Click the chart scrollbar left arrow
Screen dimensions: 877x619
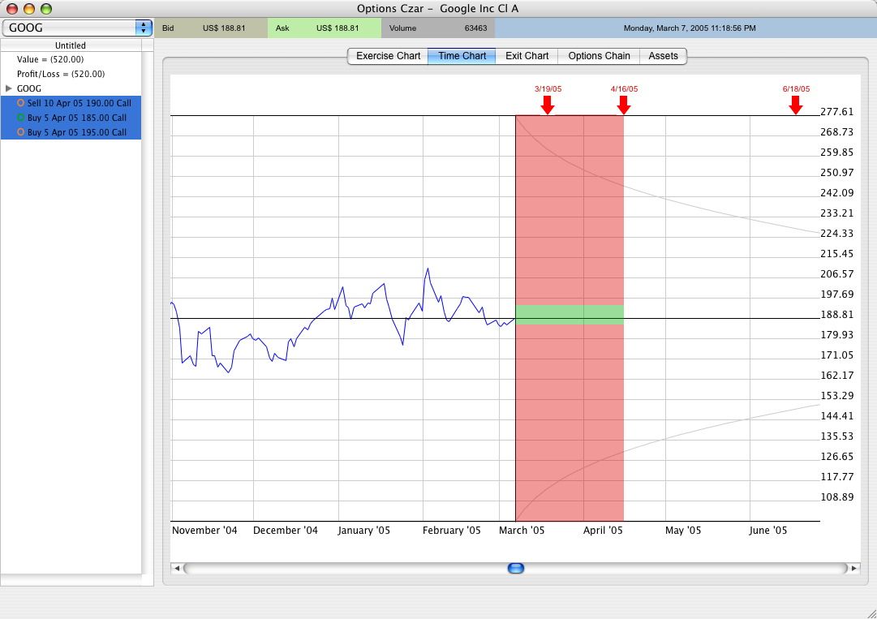(177, 568)
